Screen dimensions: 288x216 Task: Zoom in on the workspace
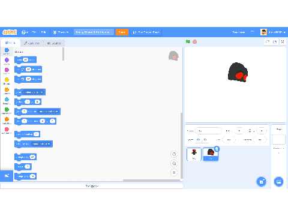click(174, 154)
